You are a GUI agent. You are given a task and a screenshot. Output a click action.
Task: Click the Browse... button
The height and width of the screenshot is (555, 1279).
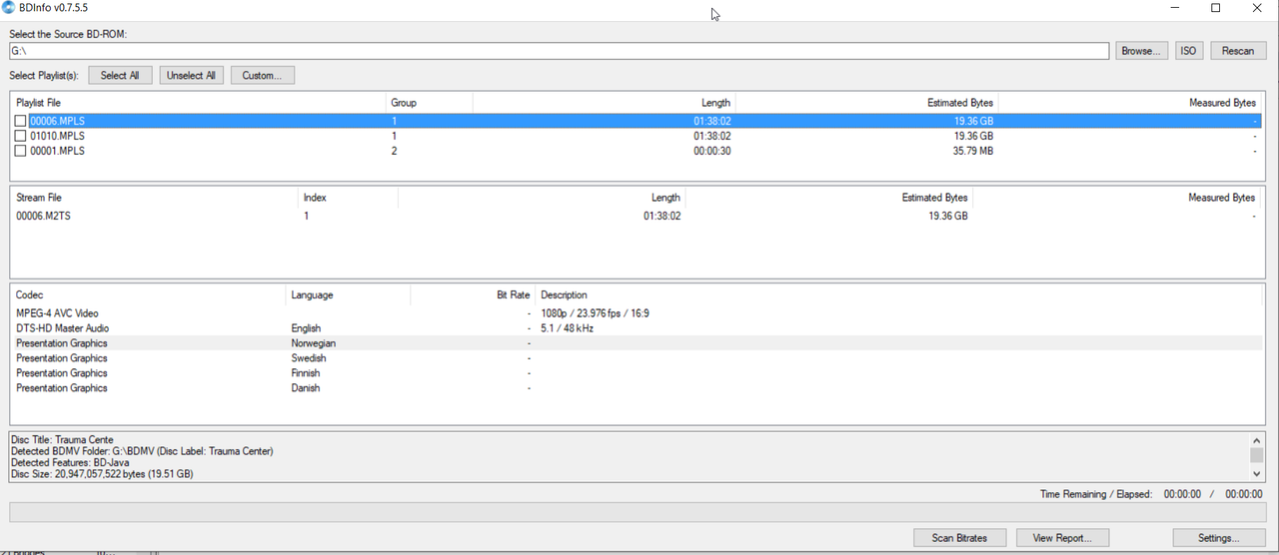(x=1141, y=51)
